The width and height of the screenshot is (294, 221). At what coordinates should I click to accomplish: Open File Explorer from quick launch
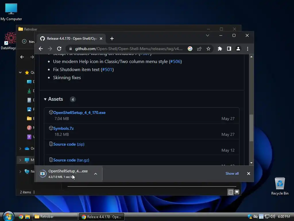coord(28,217)
